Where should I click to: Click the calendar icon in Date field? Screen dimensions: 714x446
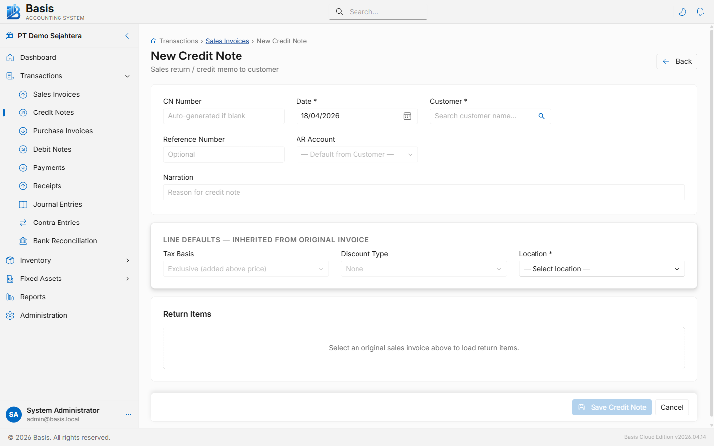[x=407, y=116]
